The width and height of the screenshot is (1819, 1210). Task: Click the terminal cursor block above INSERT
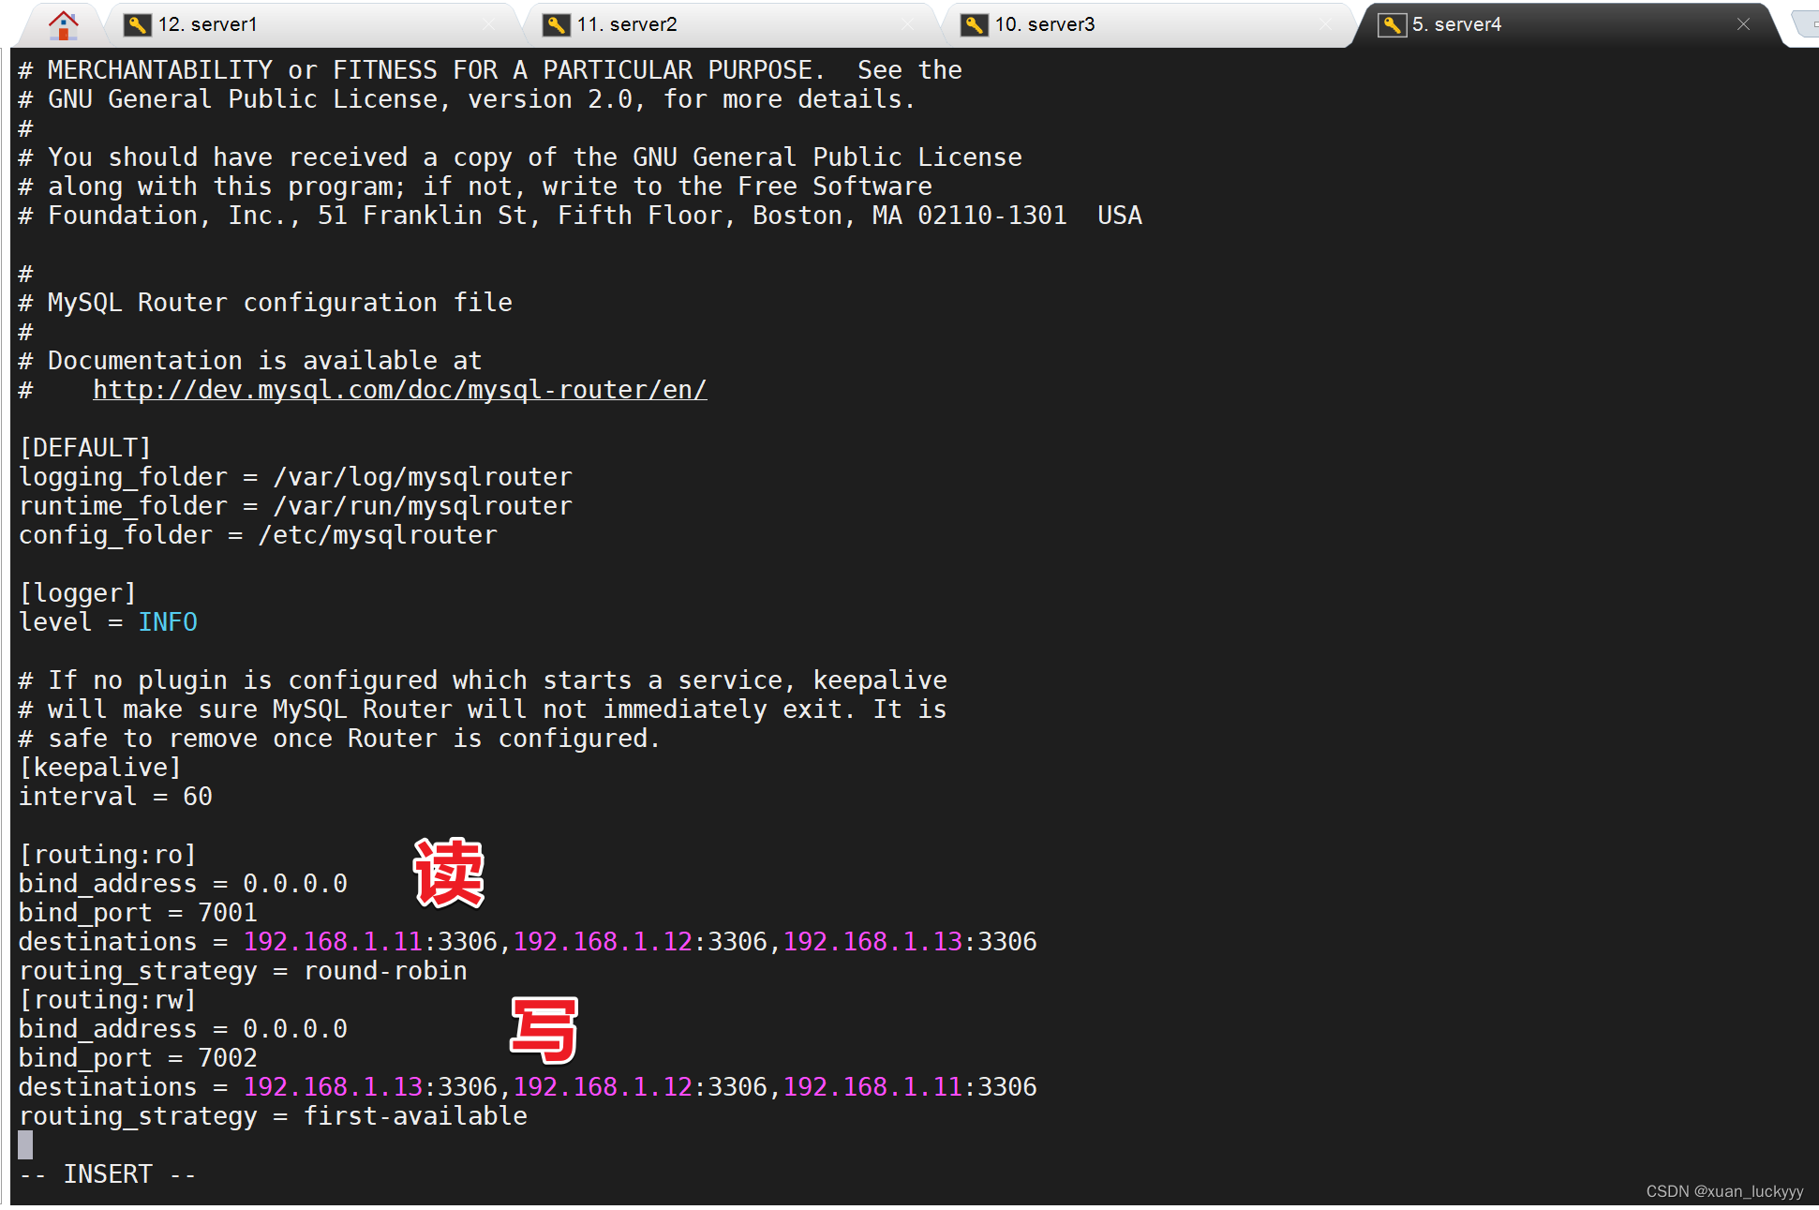coord(25,1144)
